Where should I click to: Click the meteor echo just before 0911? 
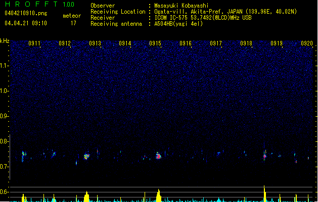24,156
